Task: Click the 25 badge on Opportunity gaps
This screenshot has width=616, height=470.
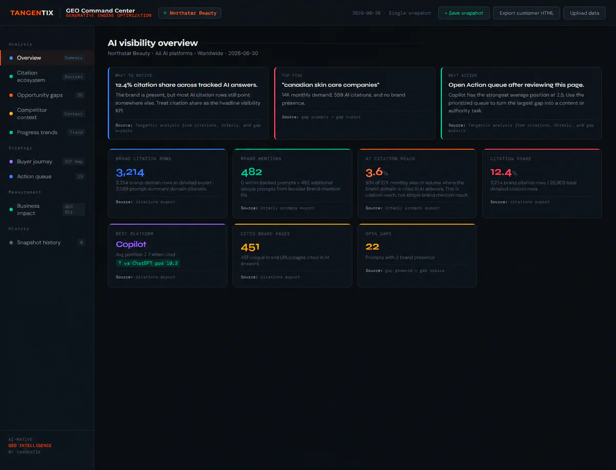Action: pos(80,95)
